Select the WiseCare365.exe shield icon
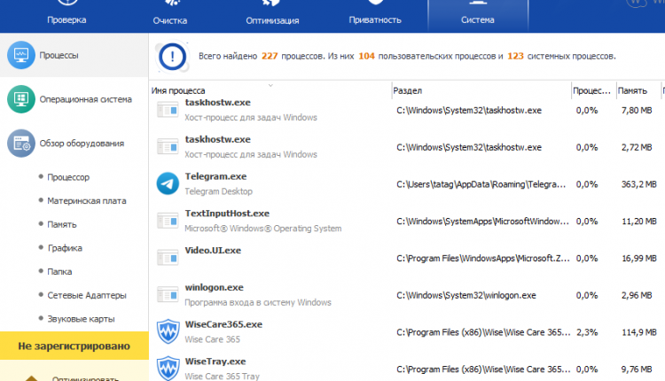Screen dimensions: 665x381 [x=168, y=331]
